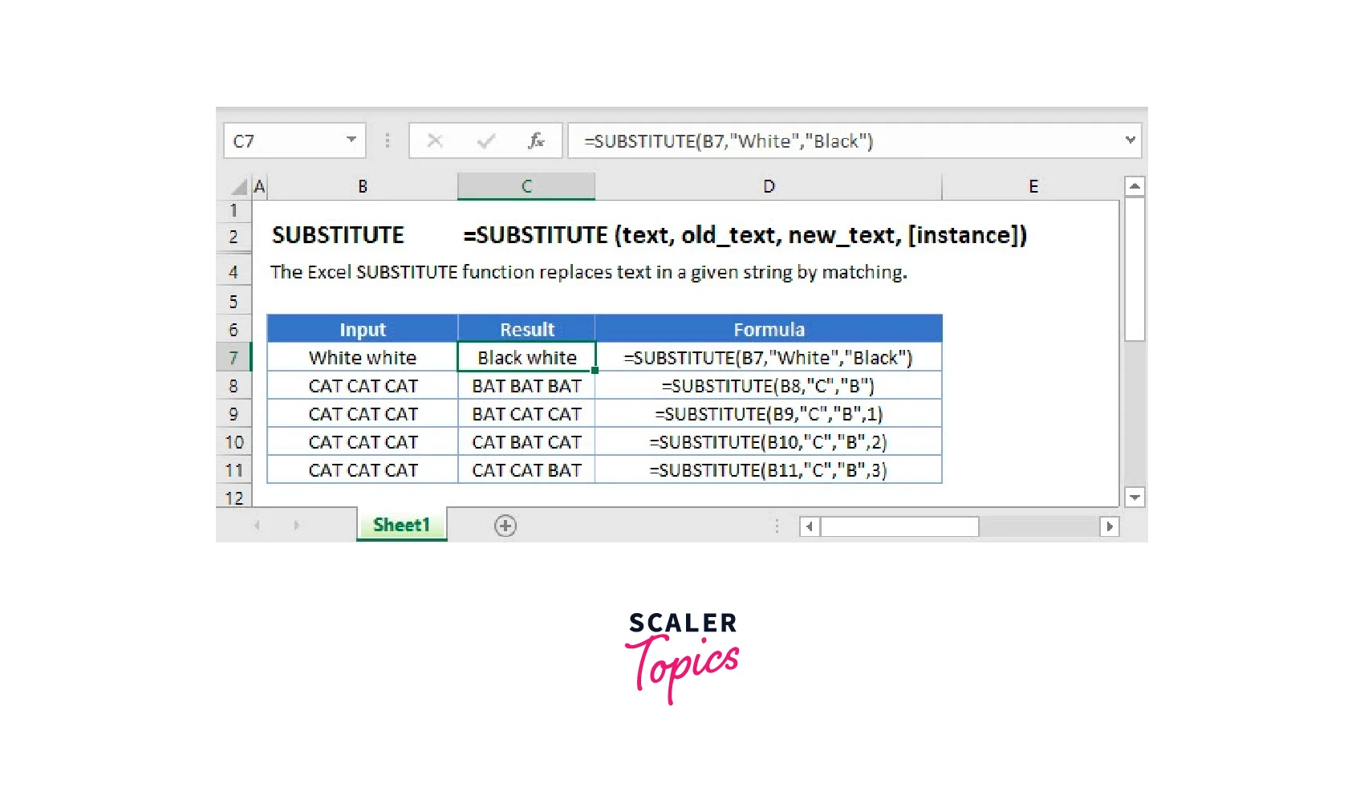Click the Enter checkmark icon in formula bar

pyautogui.click(x=485, y=141)
